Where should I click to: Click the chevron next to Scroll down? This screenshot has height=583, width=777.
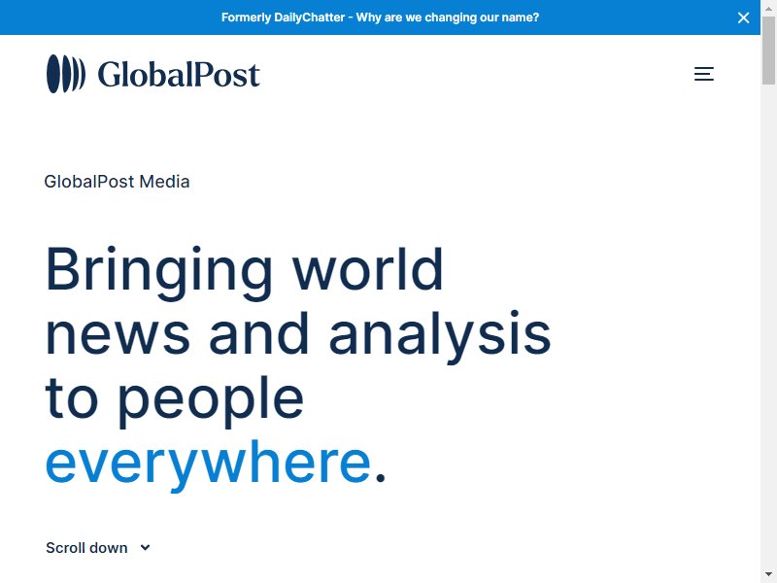pyautogui.click(x=145, y=548)
